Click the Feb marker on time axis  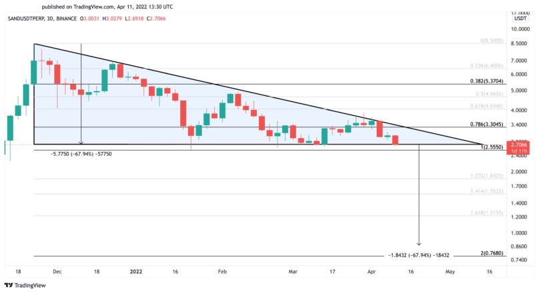222,272
